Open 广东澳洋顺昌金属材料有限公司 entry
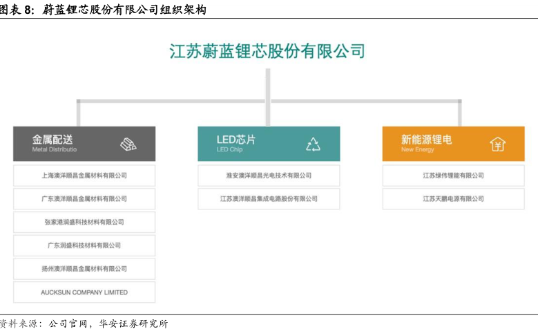 (84, 199)
